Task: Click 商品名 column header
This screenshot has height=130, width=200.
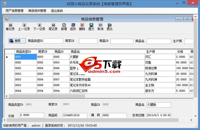Action: pyautogui.click(x=107, y=51)
